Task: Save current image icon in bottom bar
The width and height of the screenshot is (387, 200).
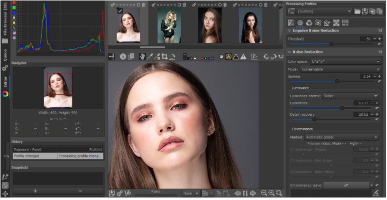Action: 112,193
